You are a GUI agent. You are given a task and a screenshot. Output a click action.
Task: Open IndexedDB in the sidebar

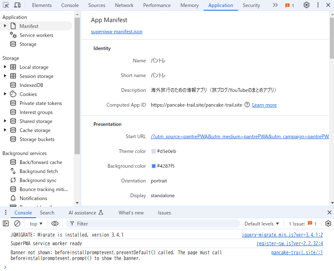[31, 85]
